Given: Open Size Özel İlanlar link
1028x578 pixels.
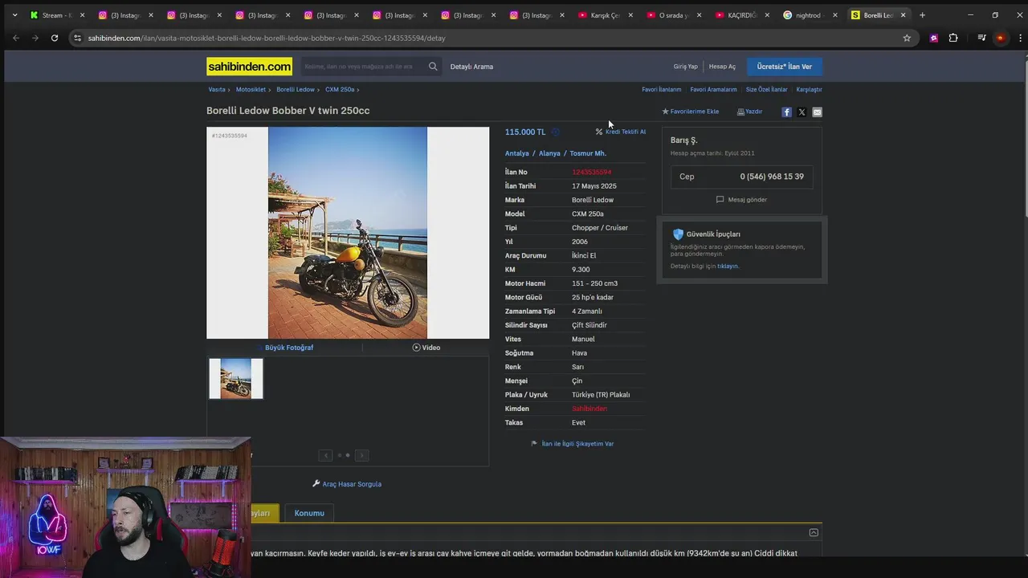Looking at the screenshot, I should tap(766, 90).
